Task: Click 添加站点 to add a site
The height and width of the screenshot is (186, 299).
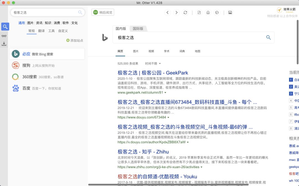Action: click(75, 41)
